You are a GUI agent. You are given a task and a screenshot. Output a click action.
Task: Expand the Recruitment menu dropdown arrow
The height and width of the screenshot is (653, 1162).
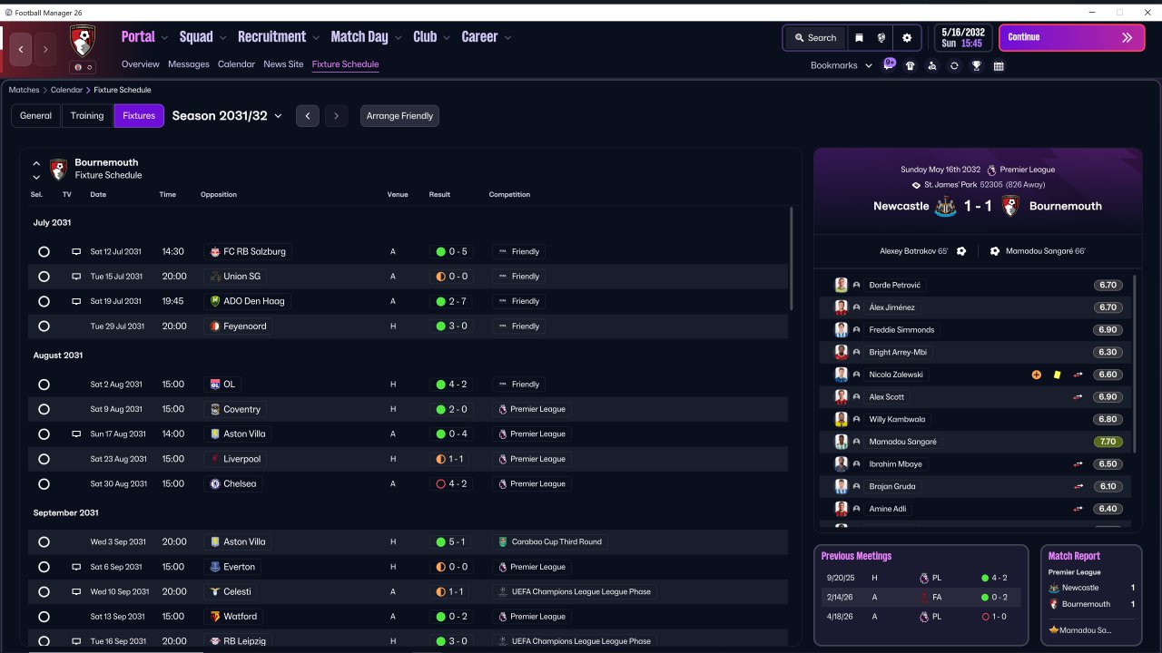pyautogui.click(x=316, y=38)
